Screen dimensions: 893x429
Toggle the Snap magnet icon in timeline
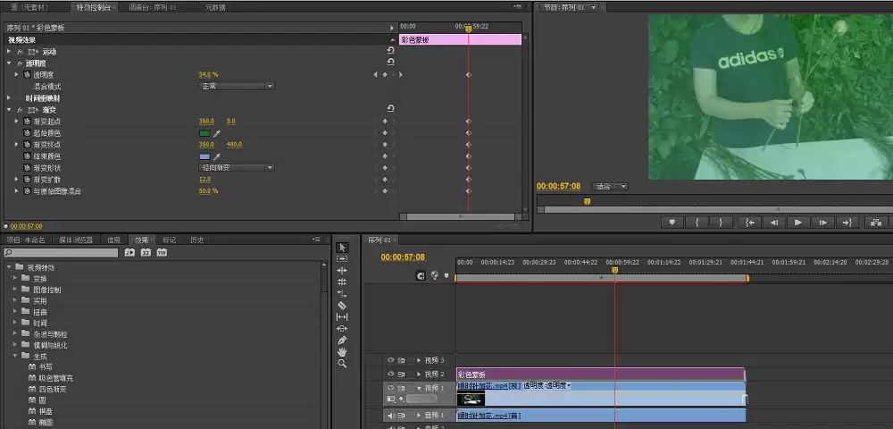(x=421, y=276)
